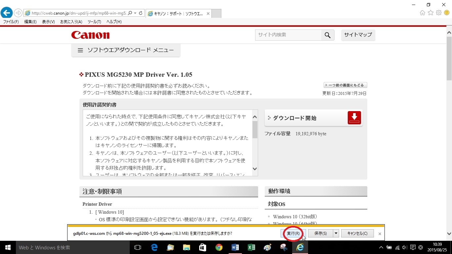Click the smiley feedback icon

[447, 13]
